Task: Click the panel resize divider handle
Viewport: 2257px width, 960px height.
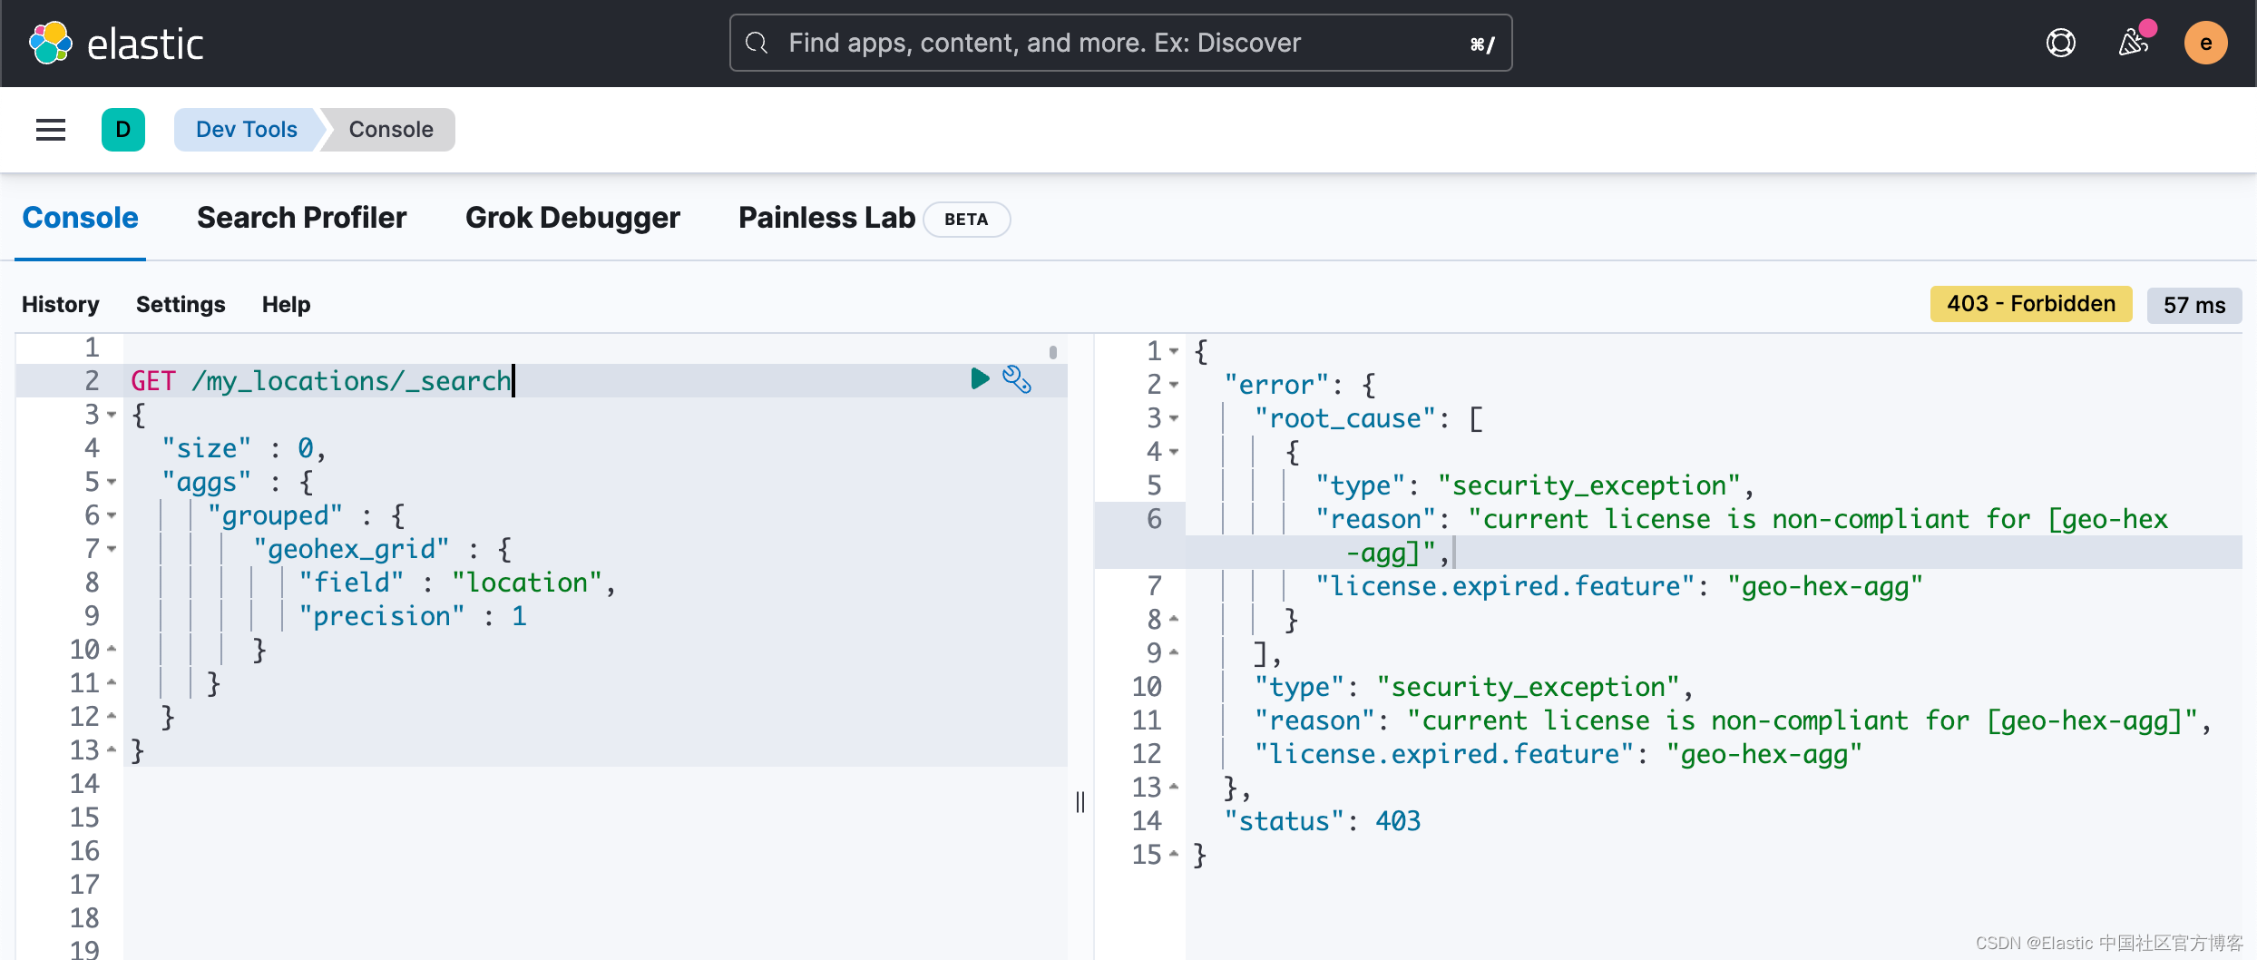Action: (1080, 802)
